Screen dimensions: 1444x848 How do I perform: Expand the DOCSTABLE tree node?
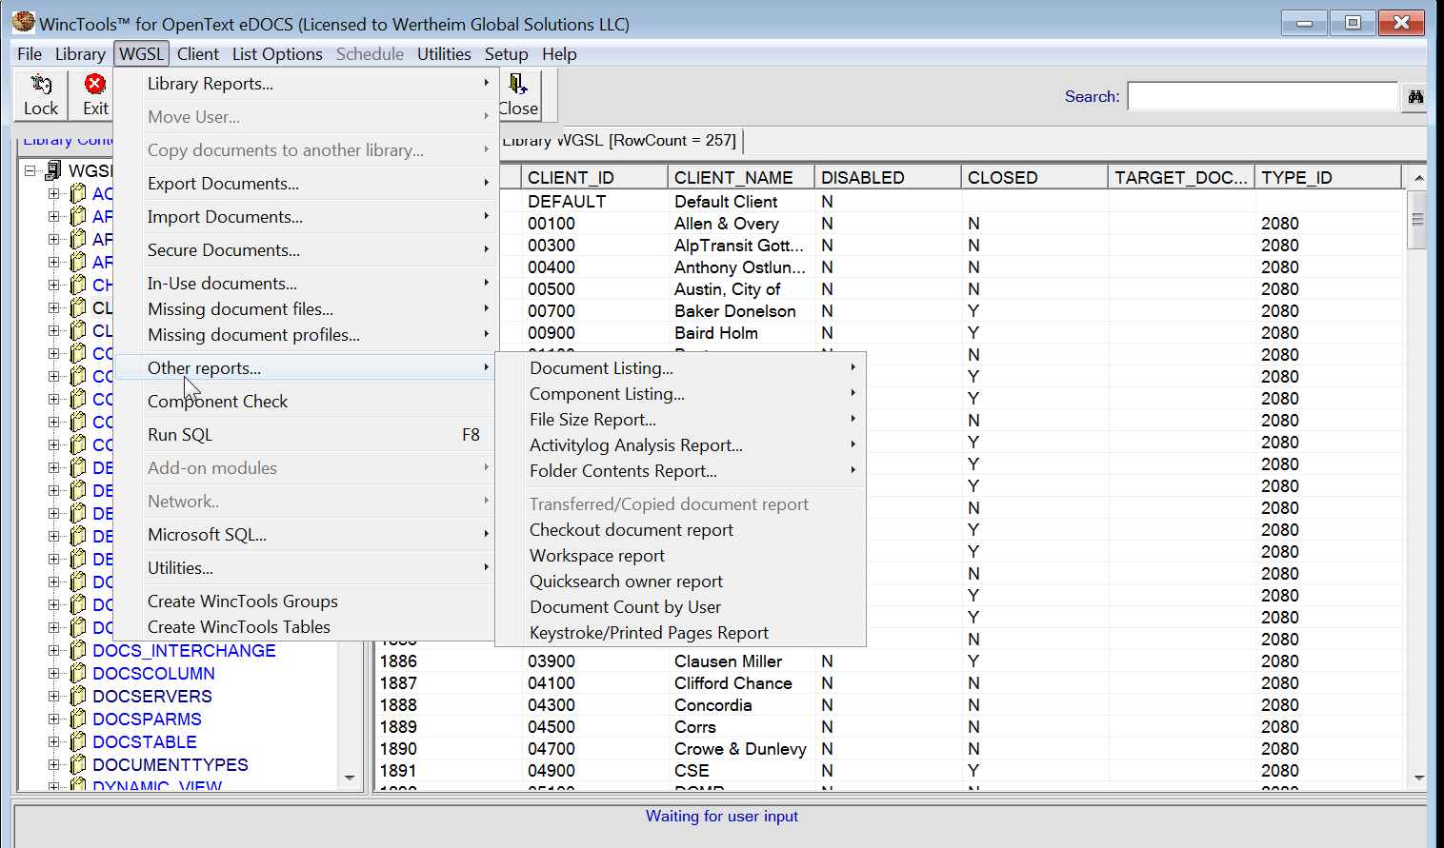click(x=53, y=742)
